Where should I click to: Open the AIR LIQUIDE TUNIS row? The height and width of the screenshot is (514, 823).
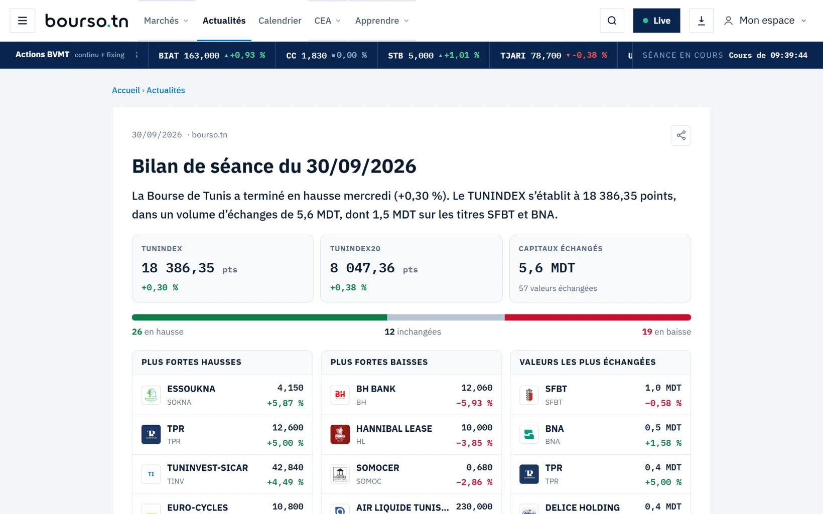(x=411, y=504)
